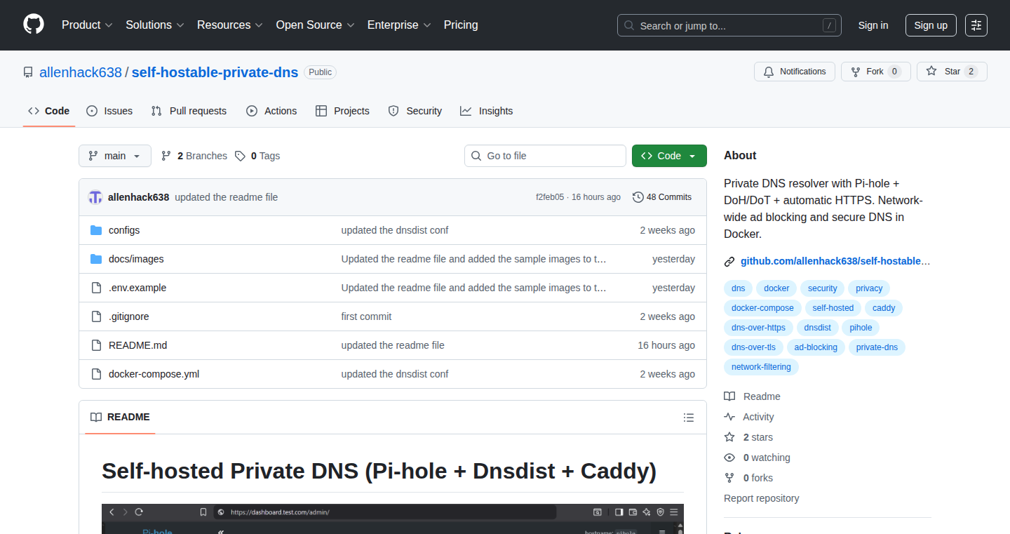The image size is (1010, 534).
Task: Click the book icon beside Readme sidebar
Action: (729, 396)
